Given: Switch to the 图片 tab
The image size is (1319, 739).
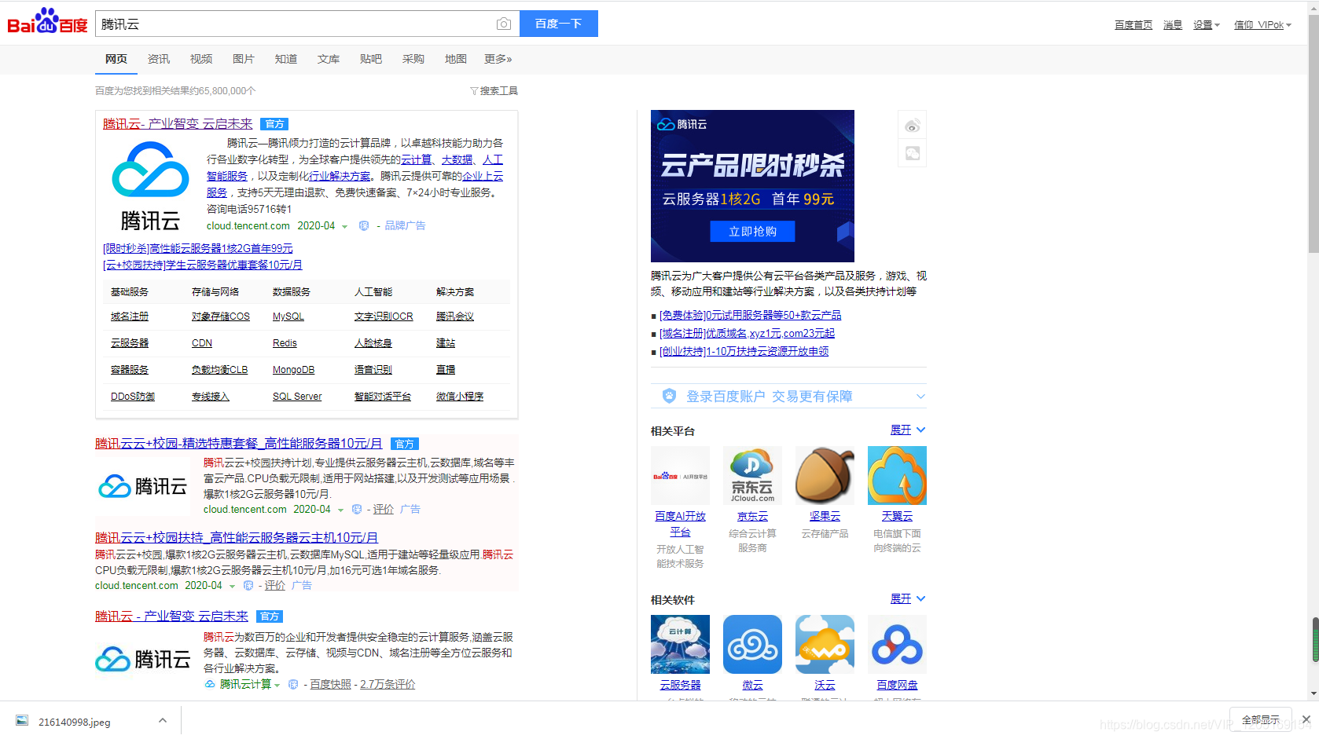Looking at the screenshot, I should coord(244,59).
